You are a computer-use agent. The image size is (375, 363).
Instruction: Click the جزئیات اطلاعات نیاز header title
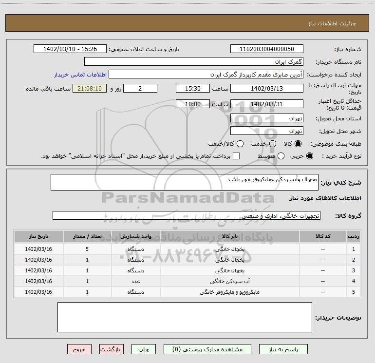click(332, 23)
